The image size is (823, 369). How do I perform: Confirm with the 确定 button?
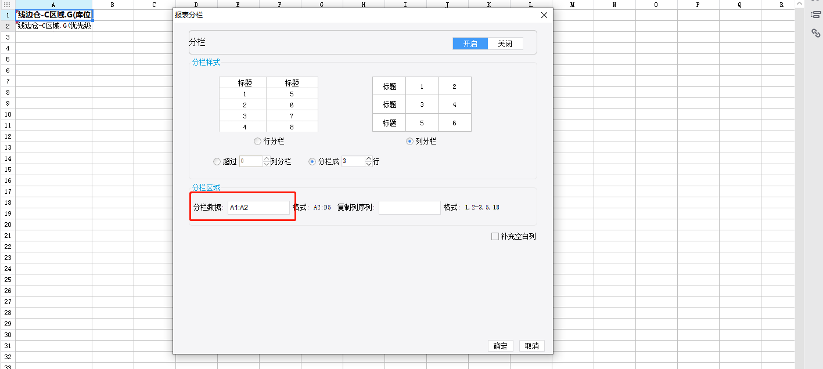[x=501, y=346]
